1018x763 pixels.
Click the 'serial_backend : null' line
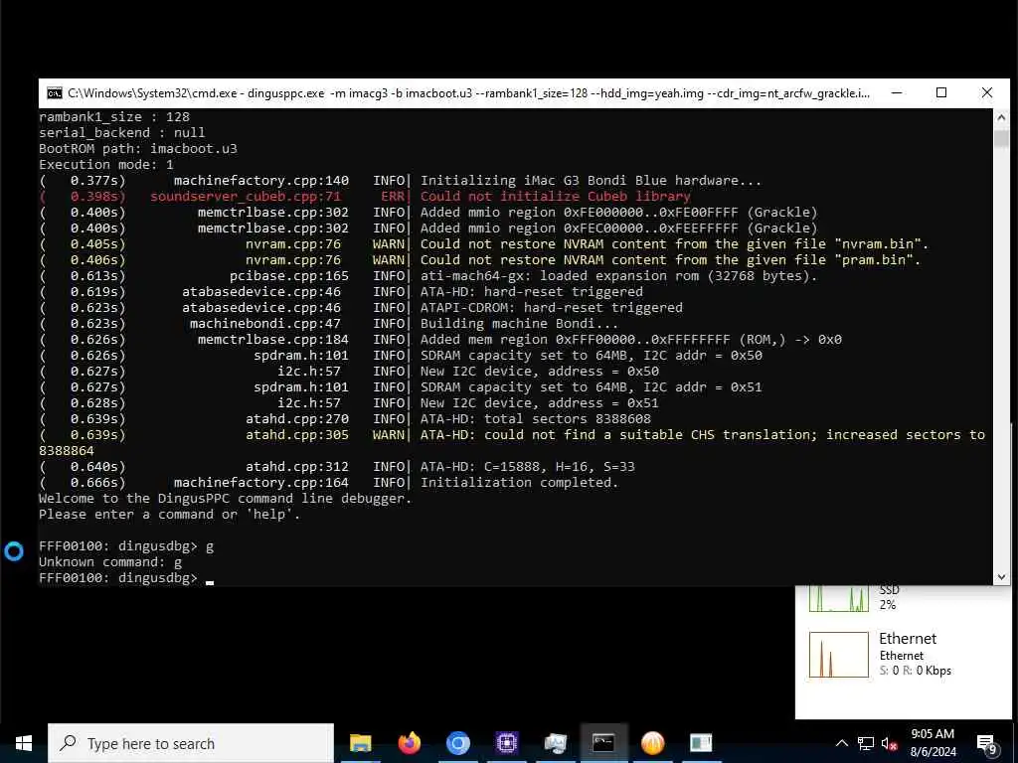[x=122, y=133]
